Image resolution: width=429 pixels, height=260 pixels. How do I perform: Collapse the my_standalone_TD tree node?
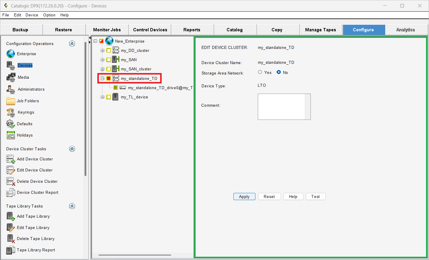102,78
